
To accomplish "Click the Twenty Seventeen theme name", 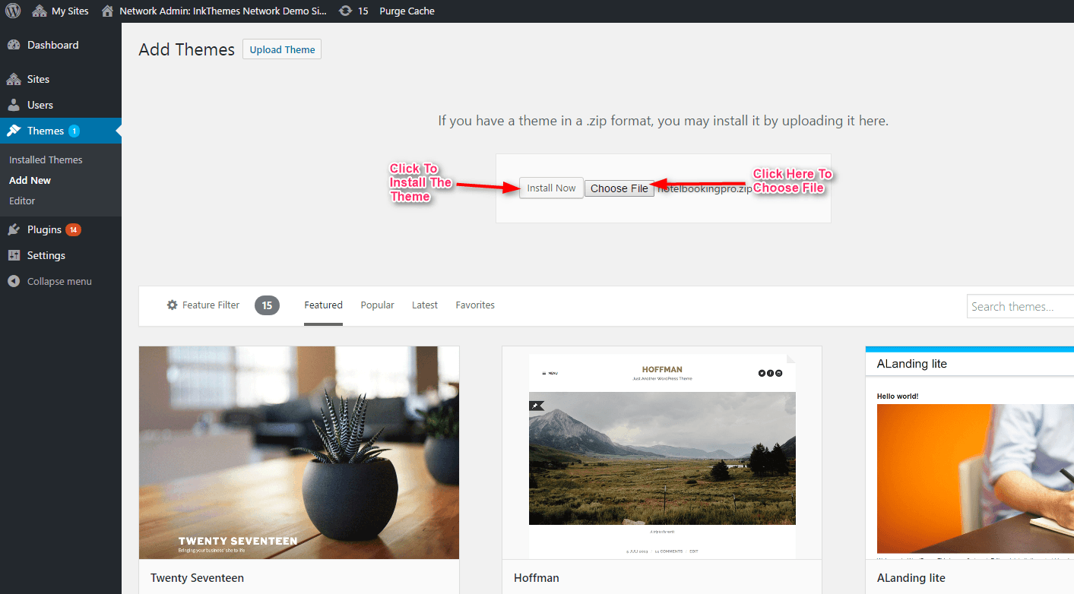I will click(x=197, y=578).
